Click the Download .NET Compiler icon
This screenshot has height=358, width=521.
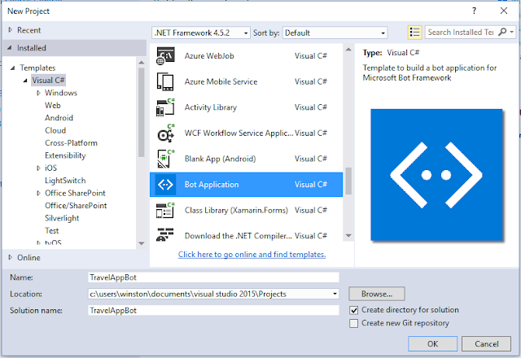tap(165, 234)
